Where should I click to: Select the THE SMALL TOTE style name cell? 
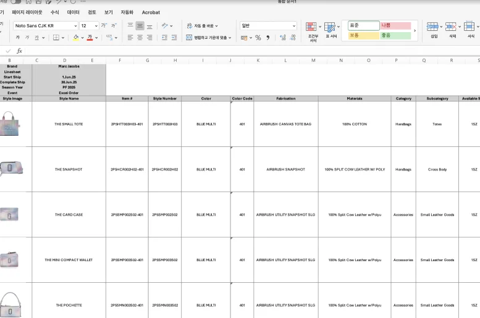tap(69, 124)
